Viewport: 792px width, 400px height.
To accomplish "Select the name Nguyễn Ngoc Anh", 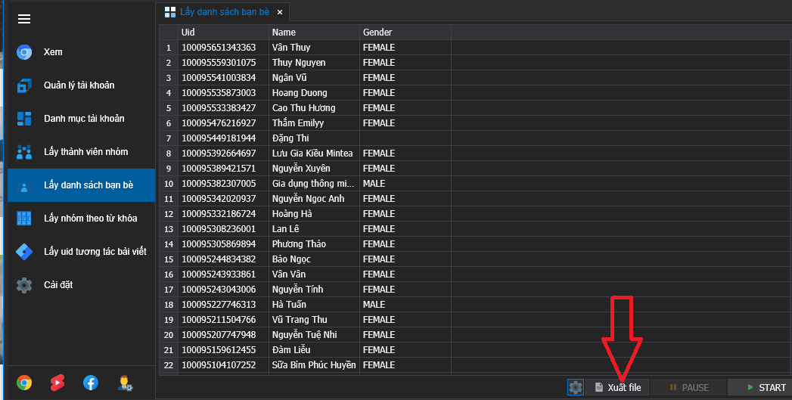I will point(308,199).
